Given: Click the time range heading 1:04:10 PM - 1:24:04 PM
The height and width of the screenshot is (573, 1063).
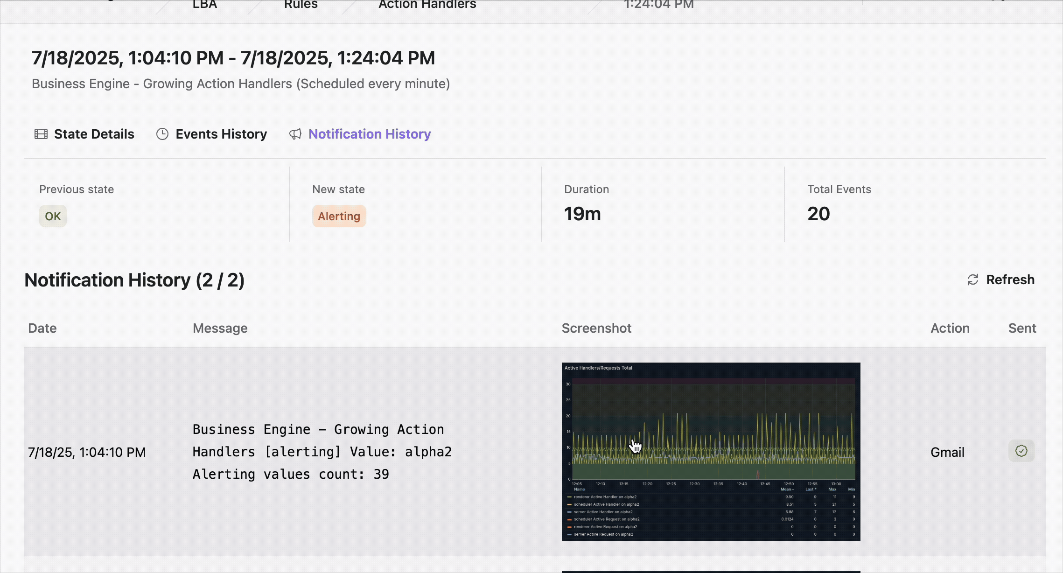Looking at the screenshot, I should (233, 58).
